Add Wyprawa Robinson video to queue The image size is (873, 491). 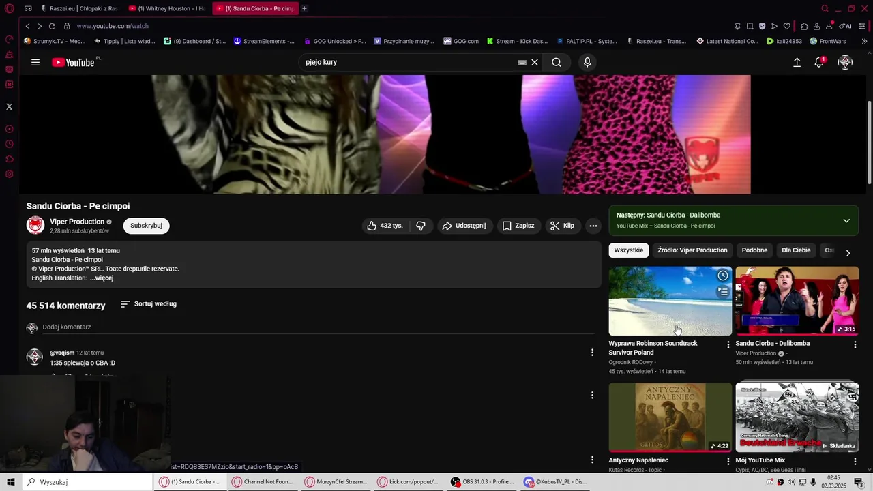(723, 291)
